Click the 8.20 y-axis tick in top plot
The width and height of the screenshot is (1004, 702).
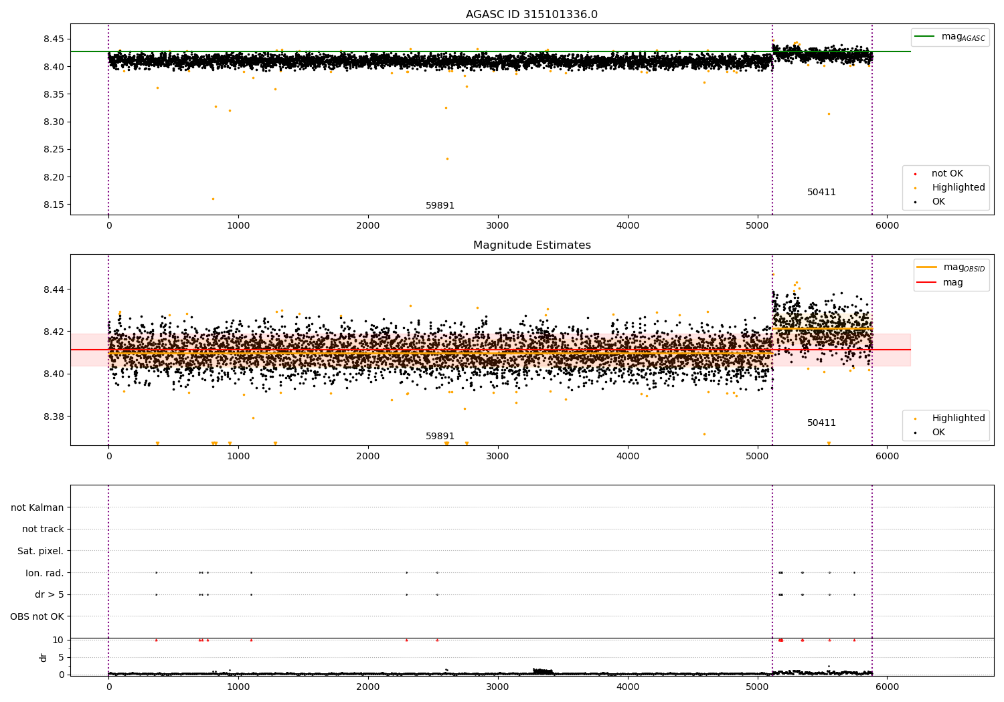pyautogui.click(x=54, y=178)
